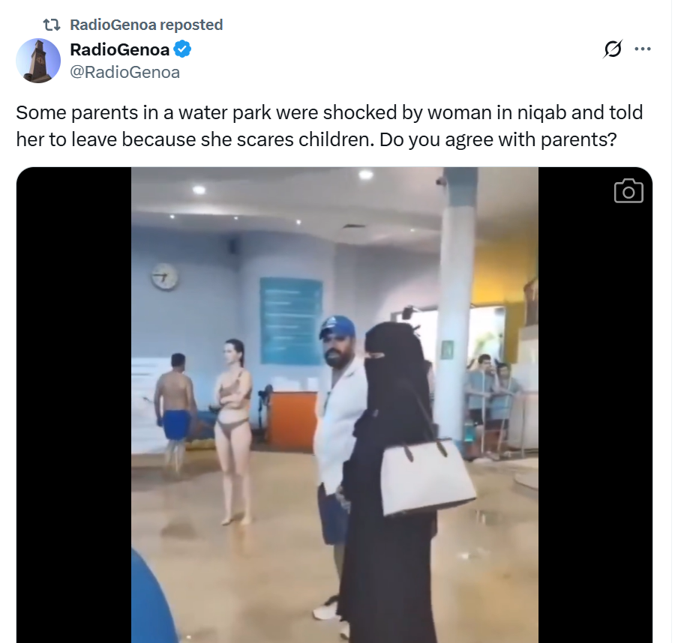This screenshot has width=690, height=643.
Task: Click the camera icon on the video
Action: (628, 191)
